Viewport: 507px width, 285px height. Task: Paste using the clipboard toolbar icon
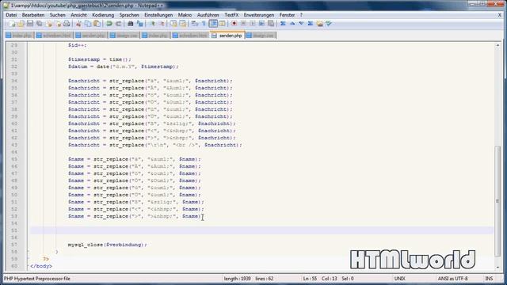coord(97,24)
